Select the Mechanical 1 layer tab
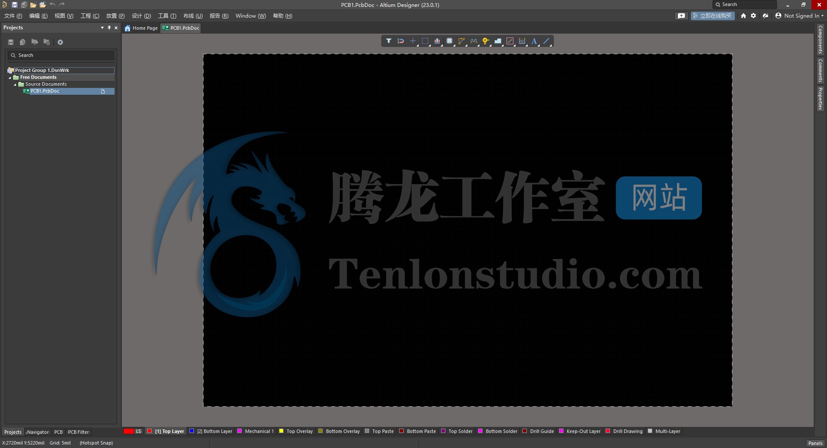This screenshot has height=448, width=827. 255,431
